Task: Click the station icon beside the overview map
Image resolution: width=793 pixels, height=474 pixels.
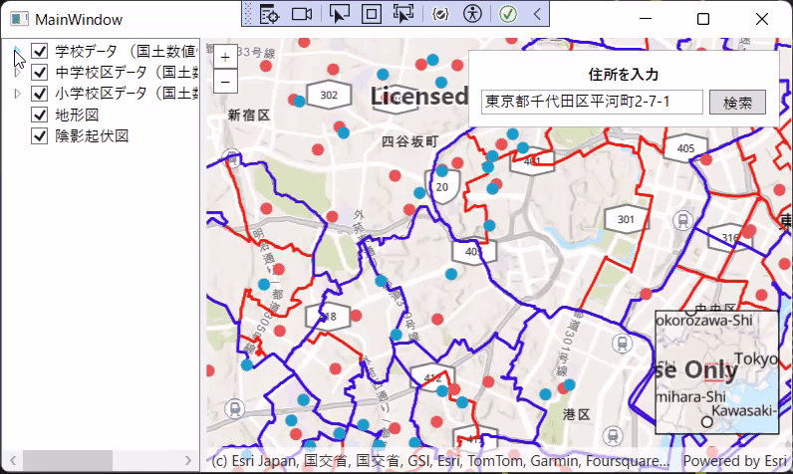Action: (622, 344)
